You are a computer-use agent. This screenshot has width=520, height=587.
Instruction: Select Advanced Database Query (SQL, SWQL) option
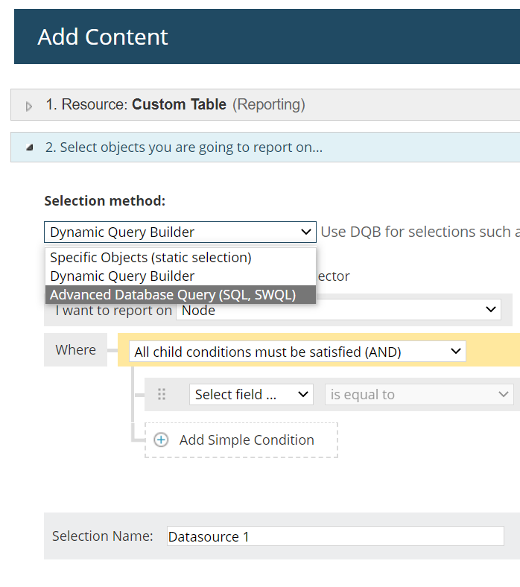click(173, 295)
